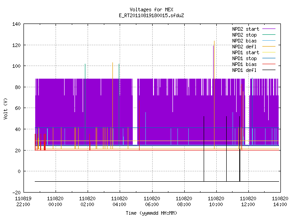Click the 110820 00:00 x-axis label
This screenshot has height=217, width=289.
tap(55, 202)
